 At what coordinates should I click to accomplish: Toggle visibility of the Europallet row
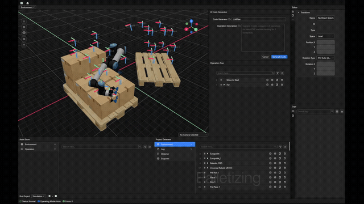pos(270,154)
